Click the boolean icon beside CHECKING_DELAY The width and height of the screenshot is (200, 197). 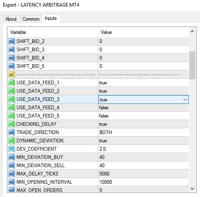pyautogui.click(x=12, y=124)
